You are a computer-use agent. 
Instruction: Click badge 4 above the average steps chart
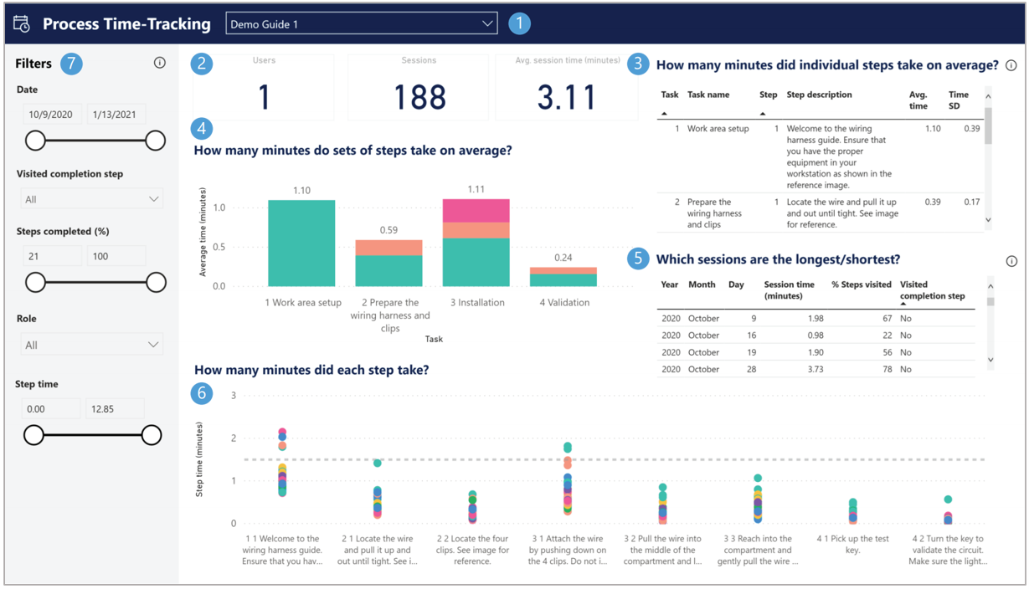(202, 130)
